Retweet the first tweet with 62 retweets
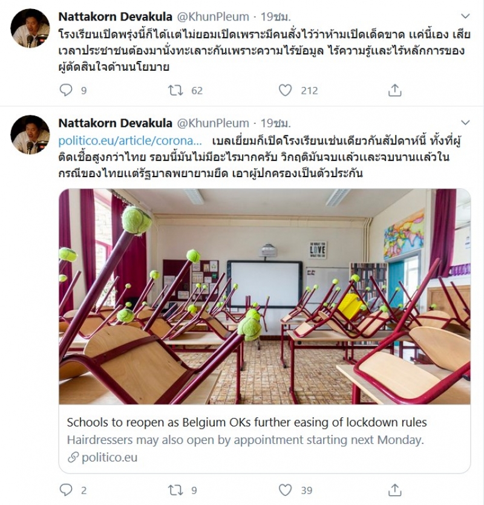Image resolution: width=484 pixels, height=505 pixels. [x=175, y=90]
